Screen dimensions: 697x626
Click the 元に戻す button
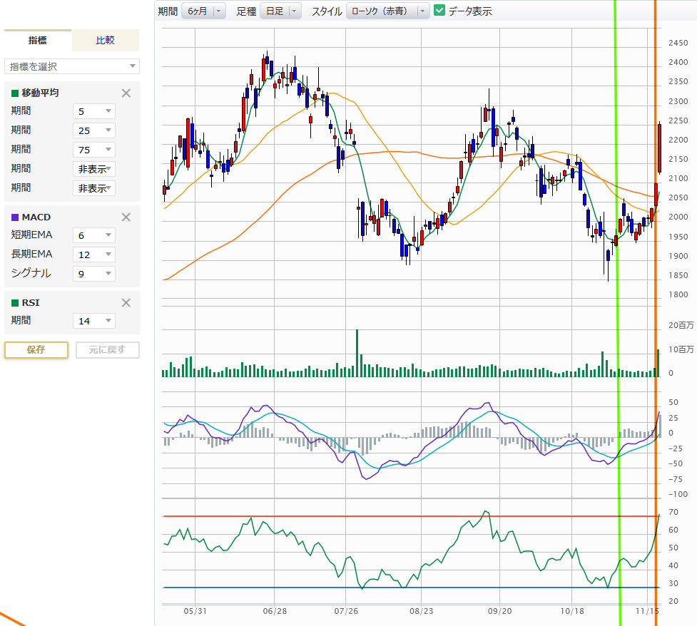[x=107, y=350]
